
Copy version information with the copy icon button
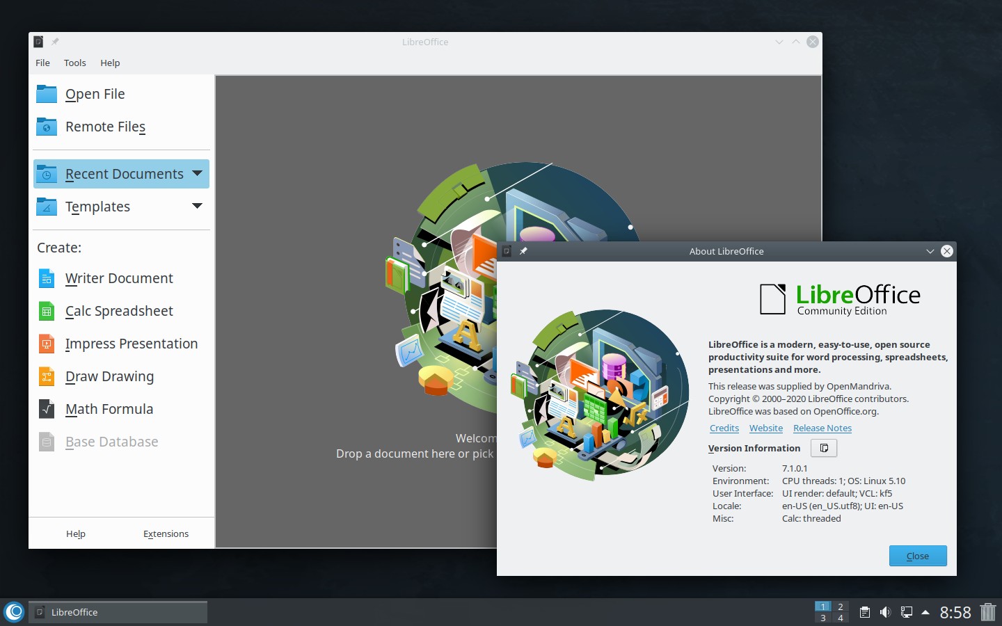824,448
